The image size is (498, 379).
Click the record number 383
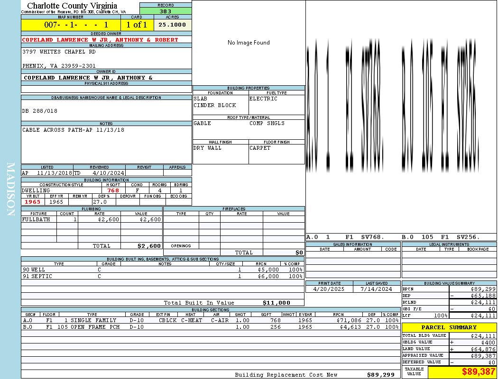166,11
